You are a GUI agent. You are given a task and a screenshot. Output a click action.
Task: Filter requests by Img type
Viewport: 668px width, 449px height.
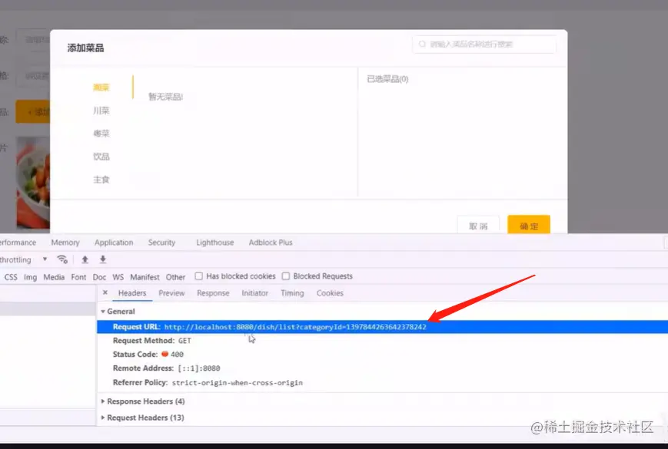point(30,277)
